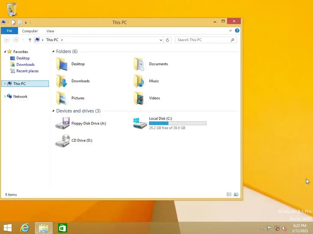
Task: Collapse the Devices and drives (3) group
Action: pyautogui.click(x=53, y=111)
